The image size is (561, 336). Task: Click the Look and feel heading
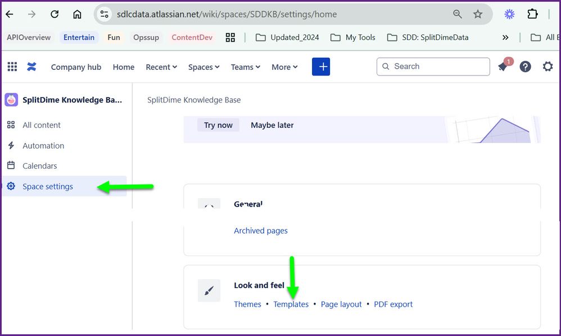coord(259,285)
